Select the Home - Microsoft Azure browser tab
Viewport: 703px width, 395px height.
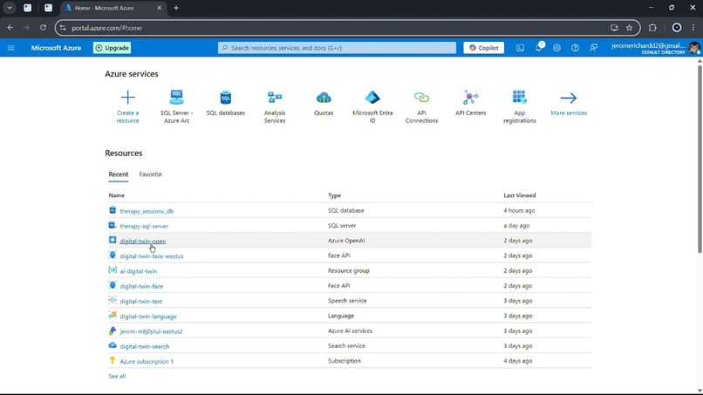tap(113, 8)
